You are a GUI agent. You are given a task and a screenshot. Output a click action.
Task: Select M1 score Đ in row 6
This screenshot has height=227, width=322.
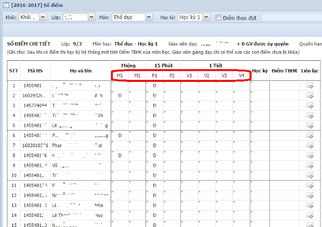point(120,135)
